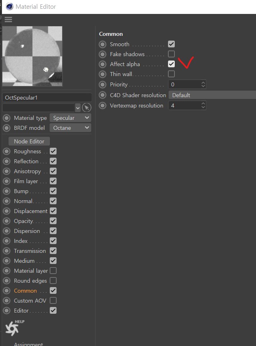The image size is (256, 346).
Task: Click the animation dot next to Normal
Action: 7,201
